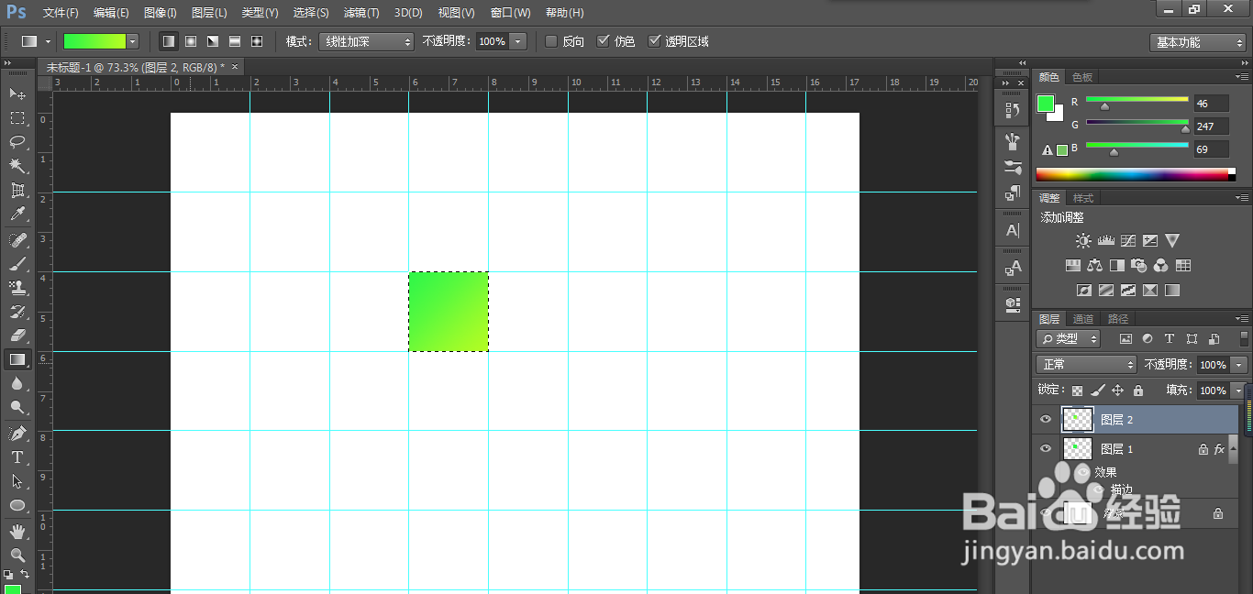
Task: Open the options bar opacity dropdown arrow
Action: [x=518, y=41]
